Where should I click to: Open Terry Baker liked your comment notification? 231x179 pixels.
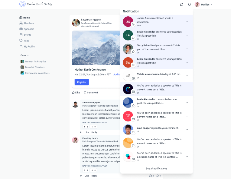[x=156, y=49]
